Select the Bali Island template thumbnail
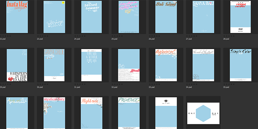Viewport: 258px width, 129px height. coord(166,17)
